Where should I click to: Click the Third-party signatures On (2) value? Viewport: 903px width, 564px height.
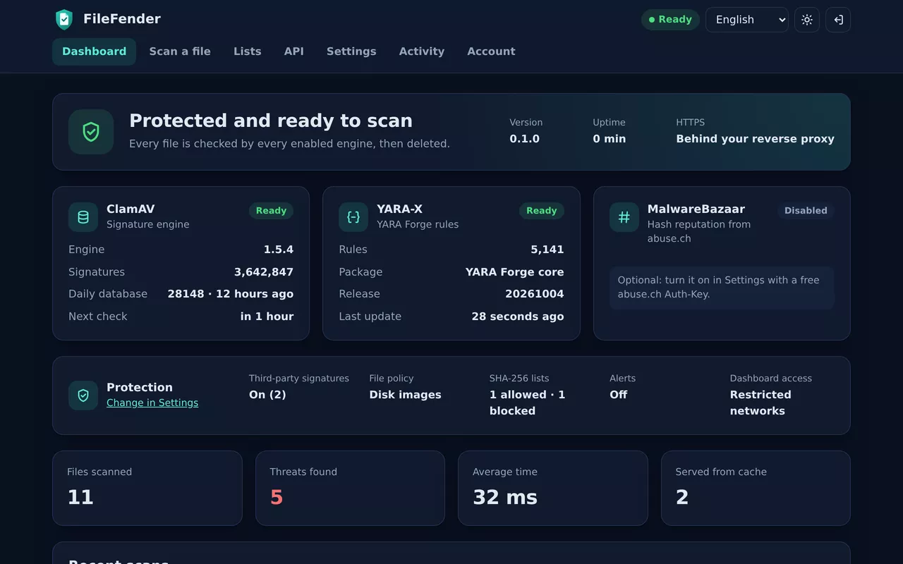coord(267,395)
